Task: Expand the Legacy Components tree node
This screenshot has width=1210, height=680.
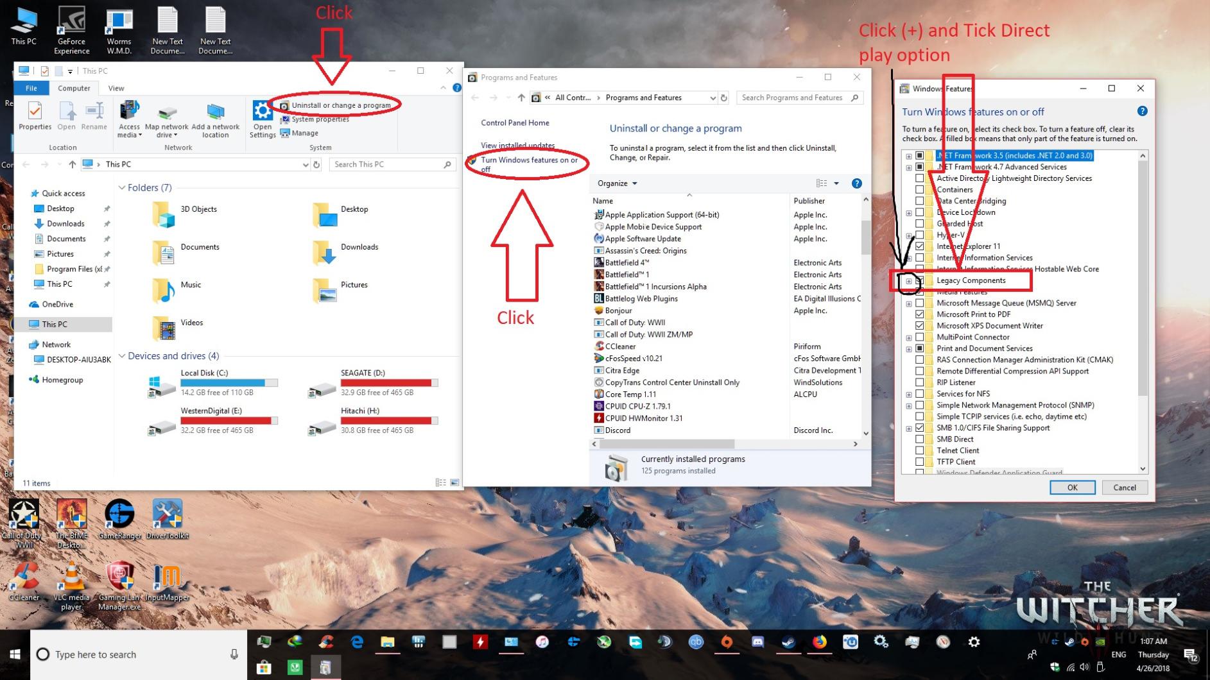Action: [909, 281]
